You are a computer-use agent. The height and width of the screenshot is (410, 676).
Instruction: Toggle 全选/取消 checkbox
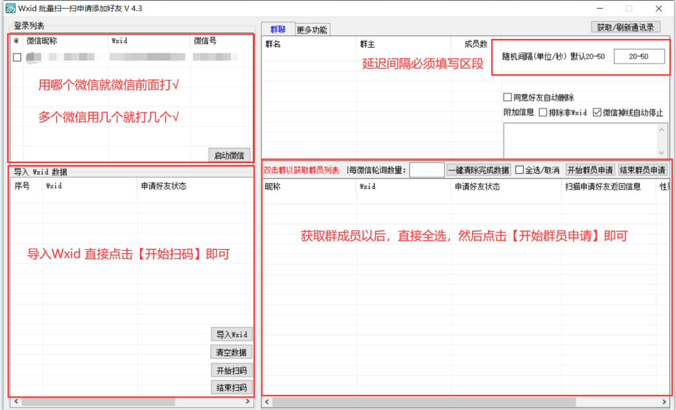tap(520, 170)
